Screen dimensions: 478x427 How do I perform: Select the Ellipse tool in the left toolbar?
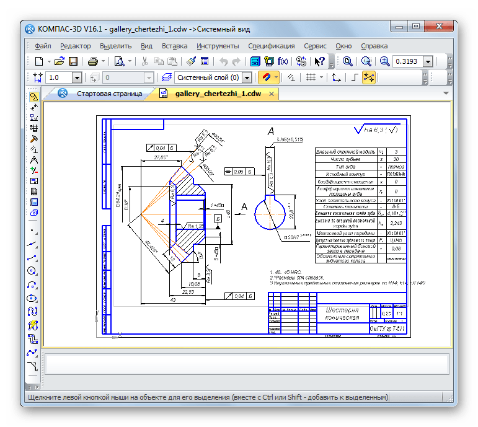[32, 298]
